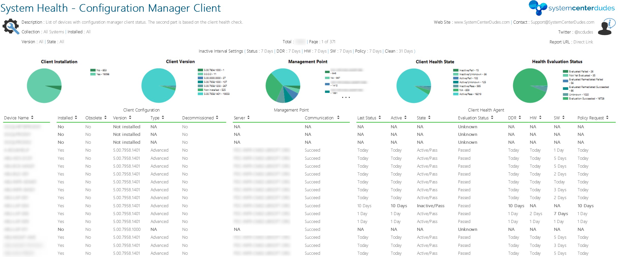The width and height of the screenshot is (618, 257).
Task: Sort by Evaluation Status column arrows
Action: coord(492,118)
